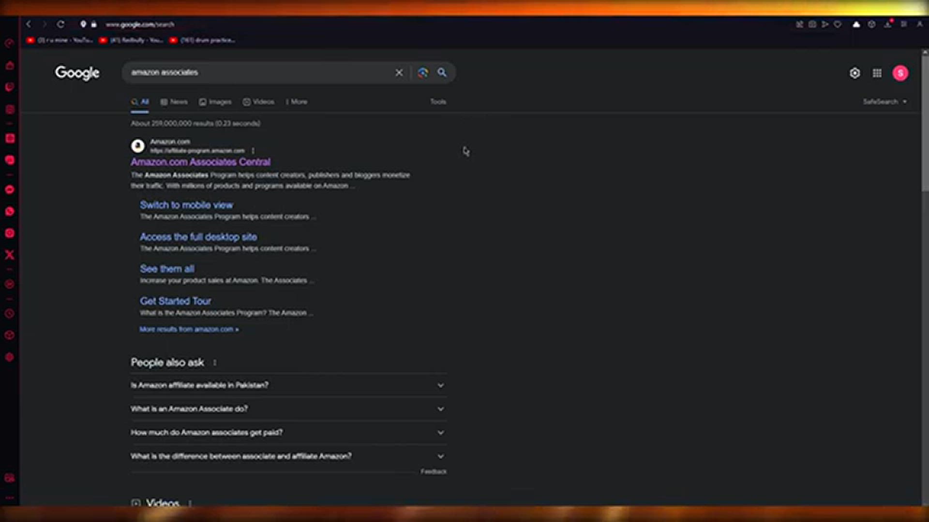The image size is (929, 522).
Task: Switch to the News tab
Action: click(174, 101)
